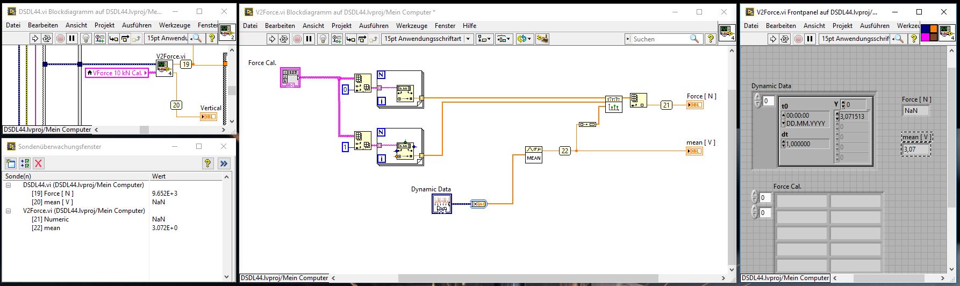The width and height of the screenshot is (960, 286).
Task: Toggle retain wire values in V2Force Blockdiagramm
Action: [x=336, y=39]
